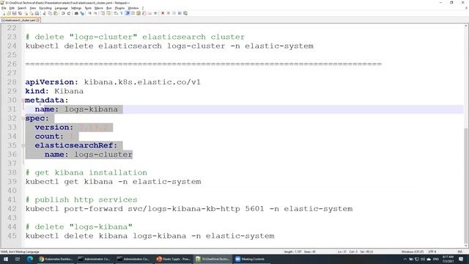Open Microsoft Edge from the taskbar
This screenshot has height=264, width=469.
click(29, 259)
